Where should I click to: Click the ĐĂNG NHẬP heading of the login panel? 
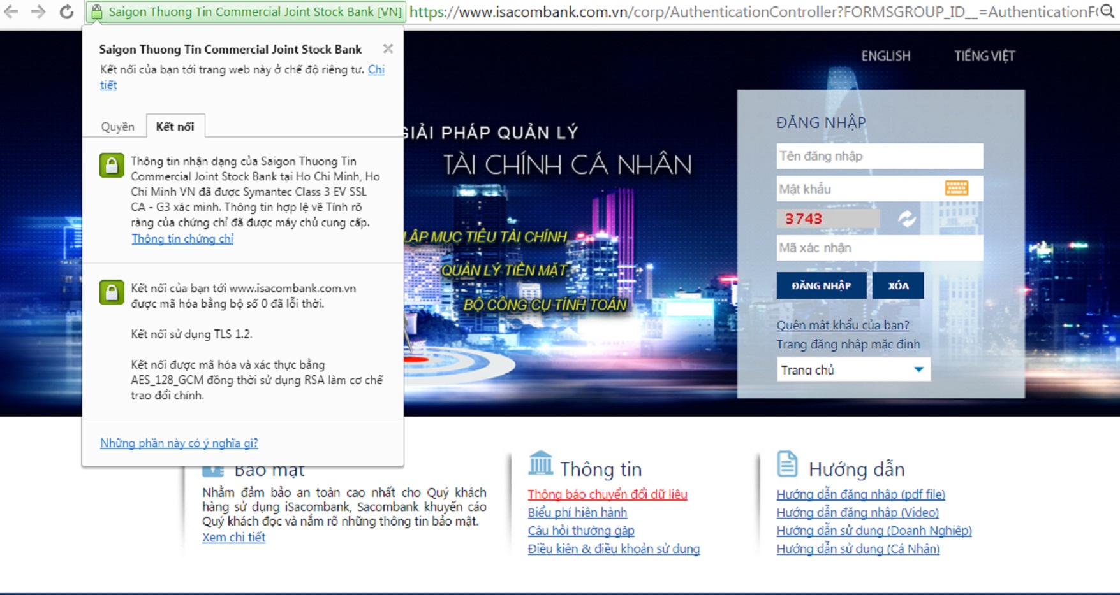[x=821, y=123]
